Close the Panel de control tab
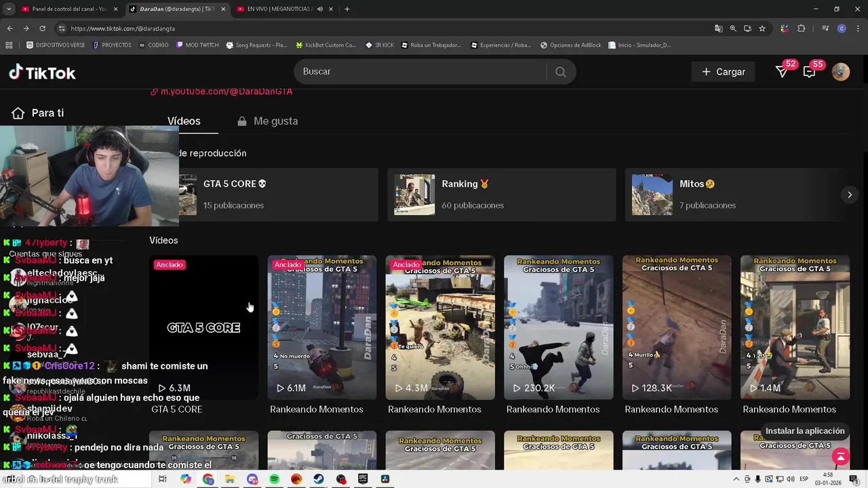Viewport: 868px width, 488px height. pos(115,9)
